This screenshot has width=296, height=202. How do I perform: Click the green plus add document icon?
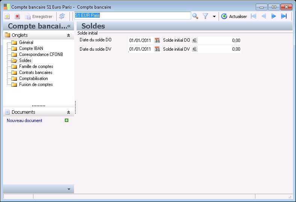66,120
